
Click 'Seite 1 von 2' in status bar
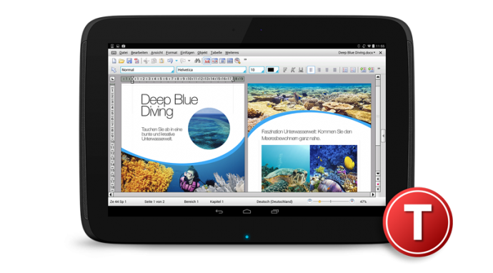point(154,202)
